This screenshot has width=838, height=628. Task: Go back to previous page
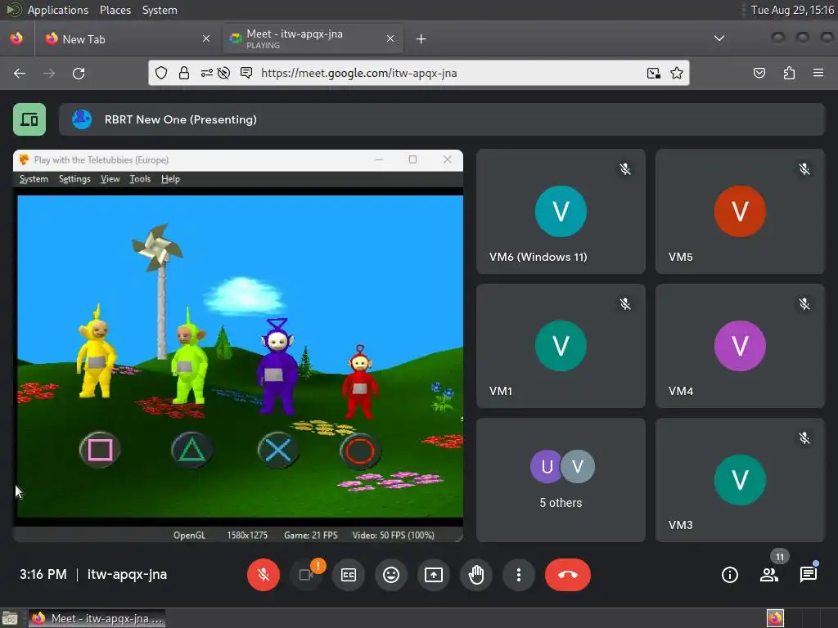pos(20,73)
